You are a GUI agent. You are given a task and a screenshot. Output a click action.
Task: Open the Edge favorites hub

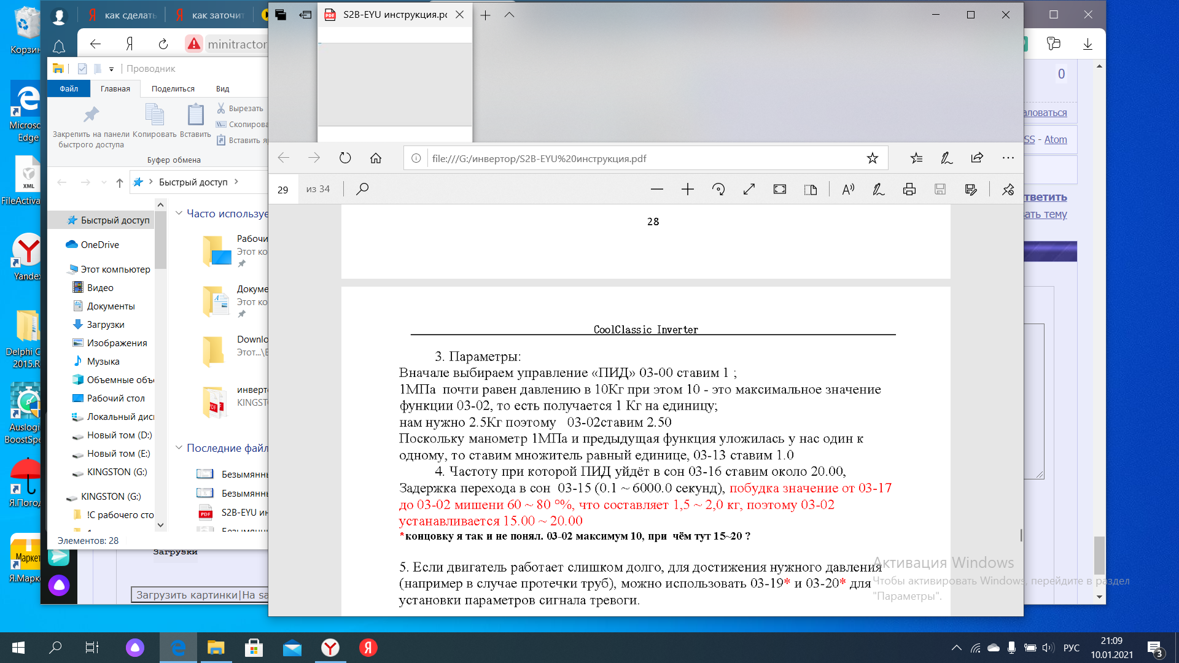point(916,158)
